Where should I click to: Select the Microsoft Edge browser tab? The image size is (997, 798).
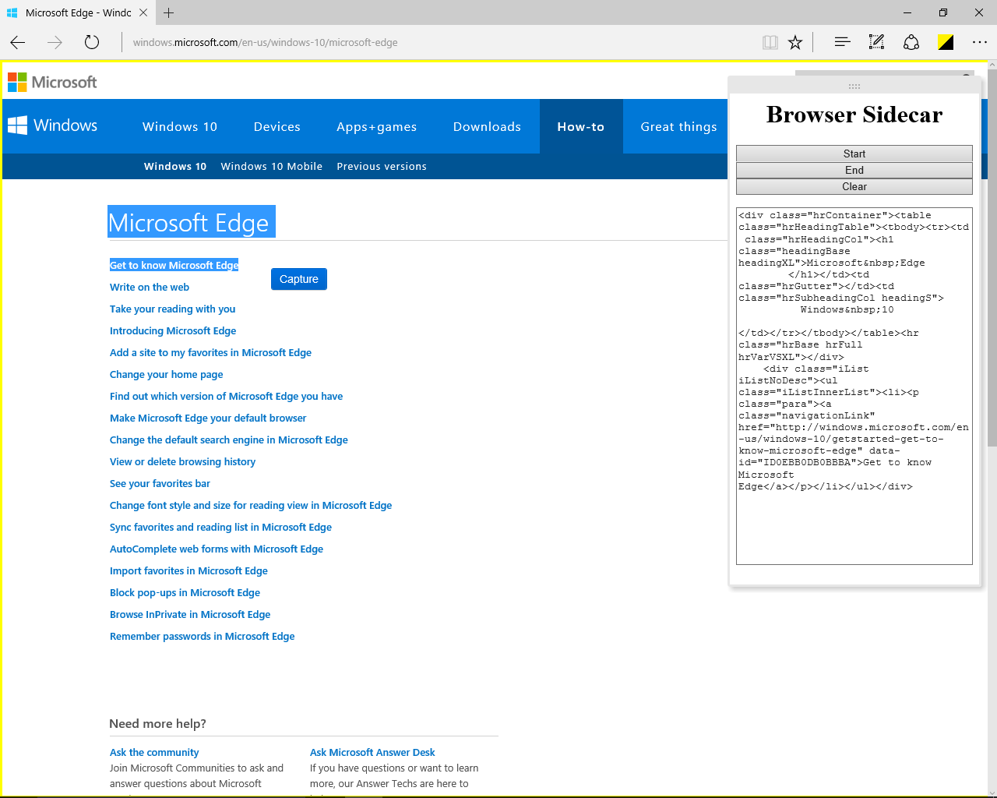pyautogui.click(x=76, y=12)
